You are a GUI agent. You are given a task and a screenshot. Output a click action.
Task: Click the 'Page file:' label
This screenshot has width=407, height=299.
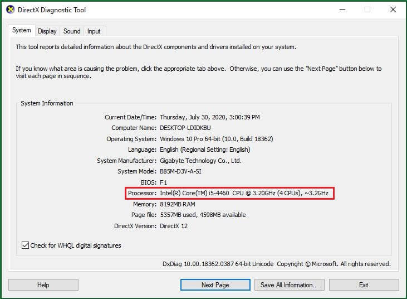tap(144, 215)
